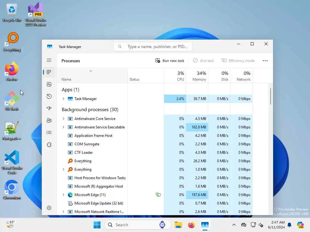Click the Task Manager search field
310x232 pixels.
153,47
